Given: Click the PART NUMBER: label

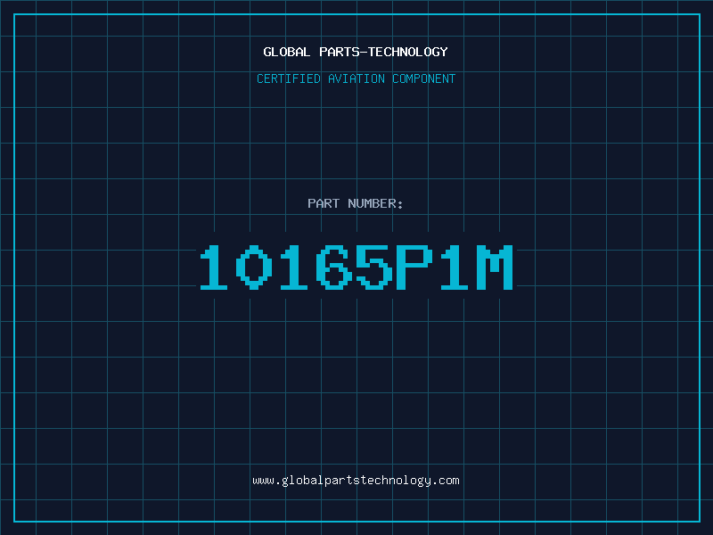Looking at the screenshot, I should click(x=356, y=203).
